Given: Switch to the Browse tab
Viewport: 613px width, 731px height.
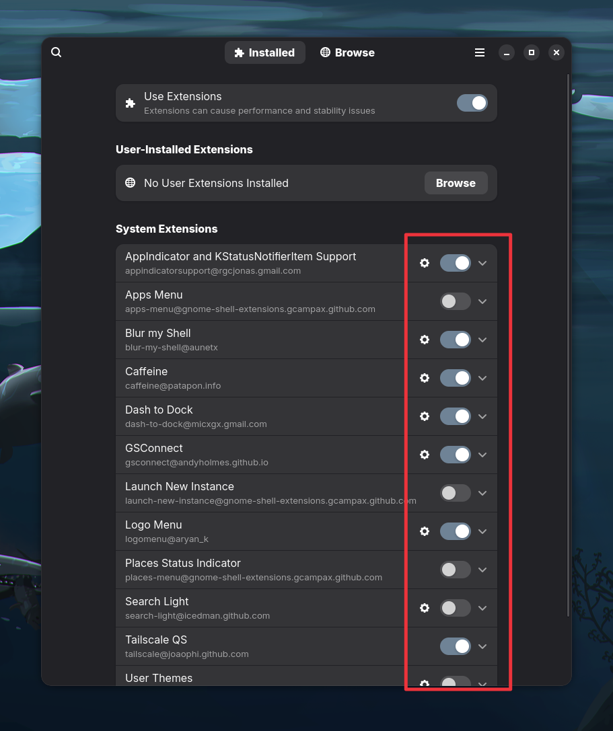Looking at the screenshot, I should tap(347, 52).
